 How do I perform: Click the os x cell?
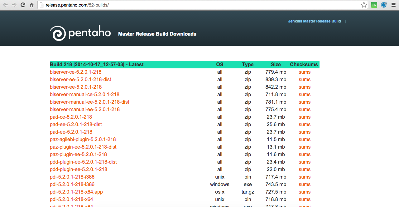tap(220, 192)
